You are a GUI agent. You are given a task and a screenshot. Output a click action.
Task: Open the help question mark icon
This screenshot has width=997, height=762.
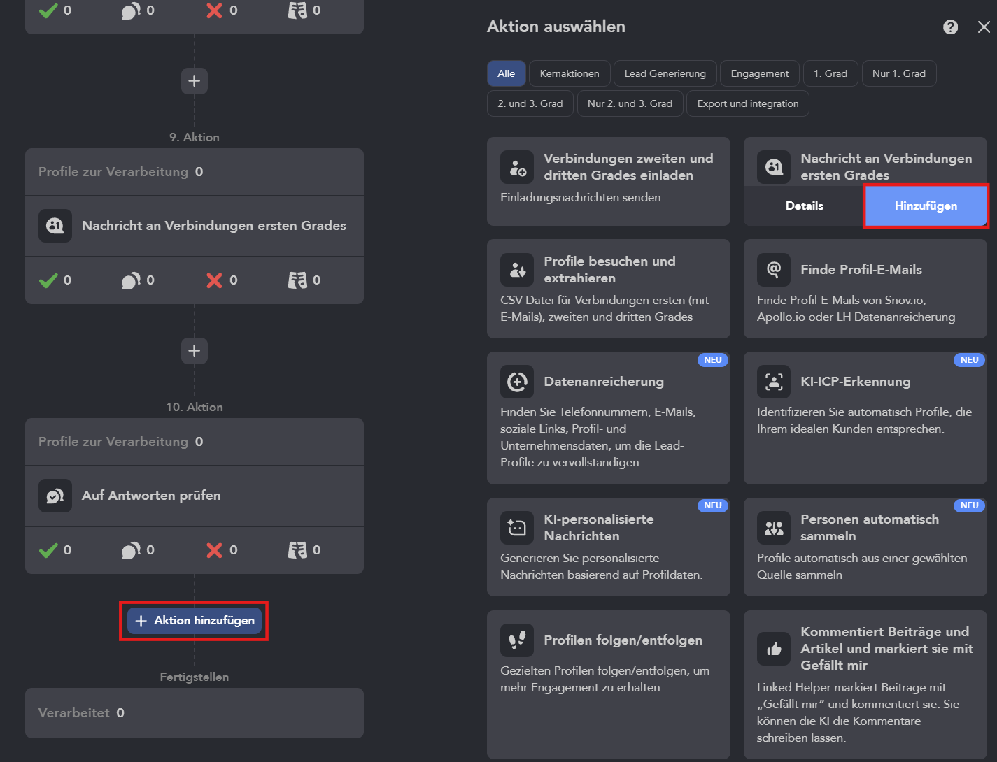tap(950, 27)
